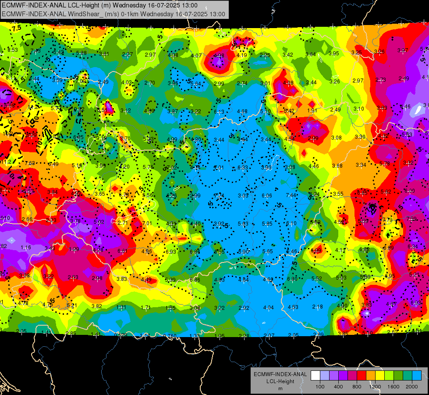
Task: Click wind shear value 4.98
Action: [x=219, y=56]
